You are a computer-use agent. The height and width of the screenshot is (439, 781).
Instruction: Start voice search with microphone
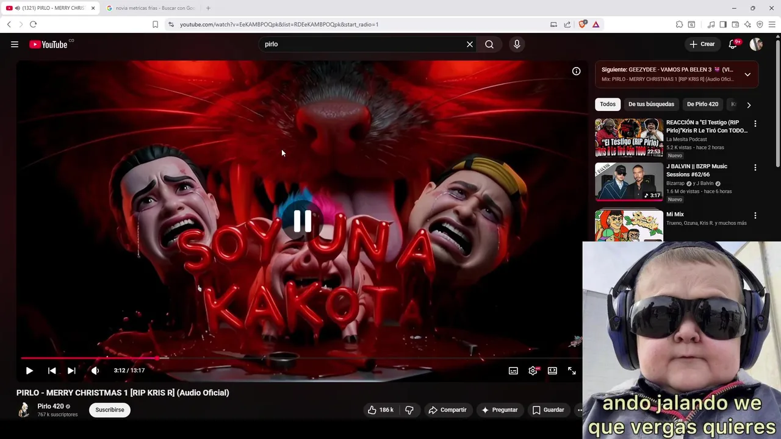point(517,44)
